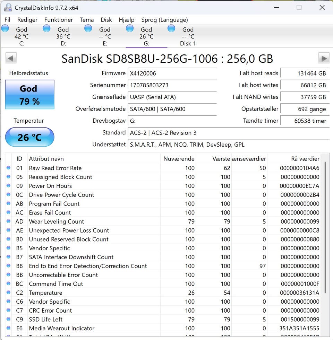Click the 42 °C temperature under C: drive
The height and width of the screenshot is (340, 333).
tap(22, 36)
